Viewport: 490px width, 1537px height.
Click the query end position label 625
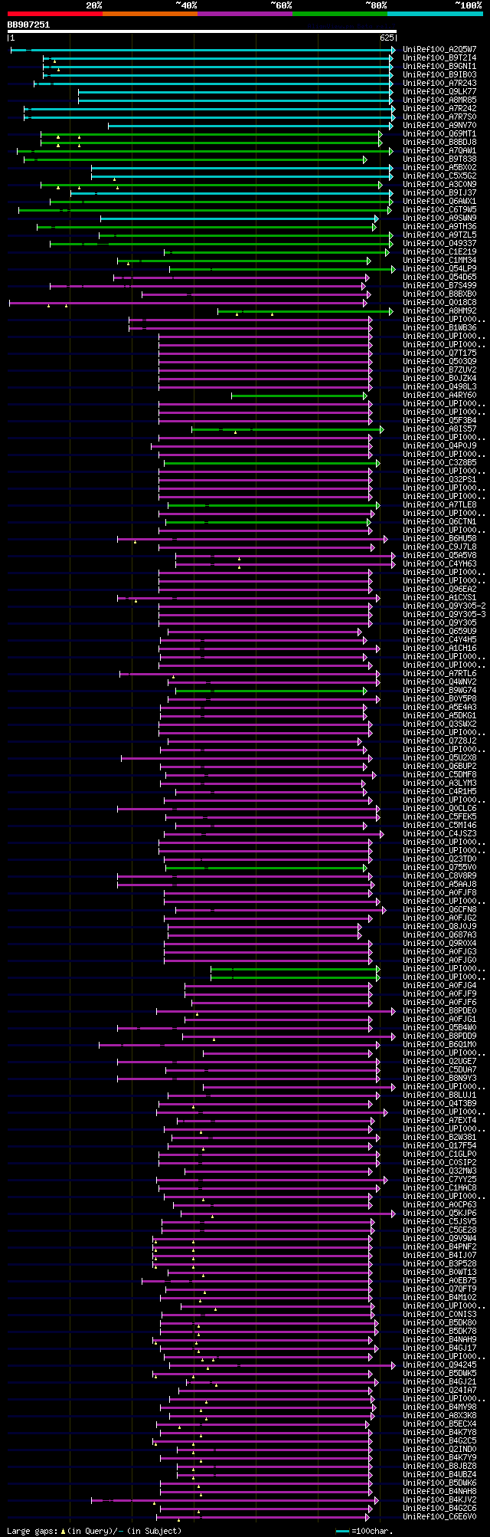(387, 38)
